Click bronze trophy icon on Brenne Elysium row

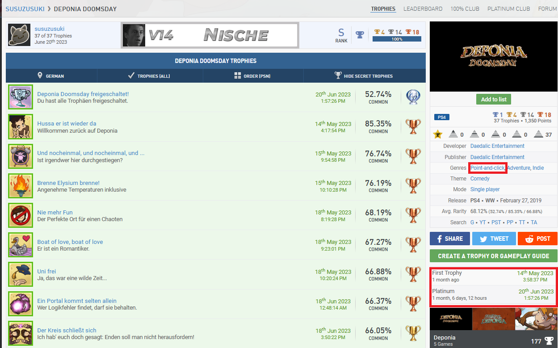pos(413,185)
